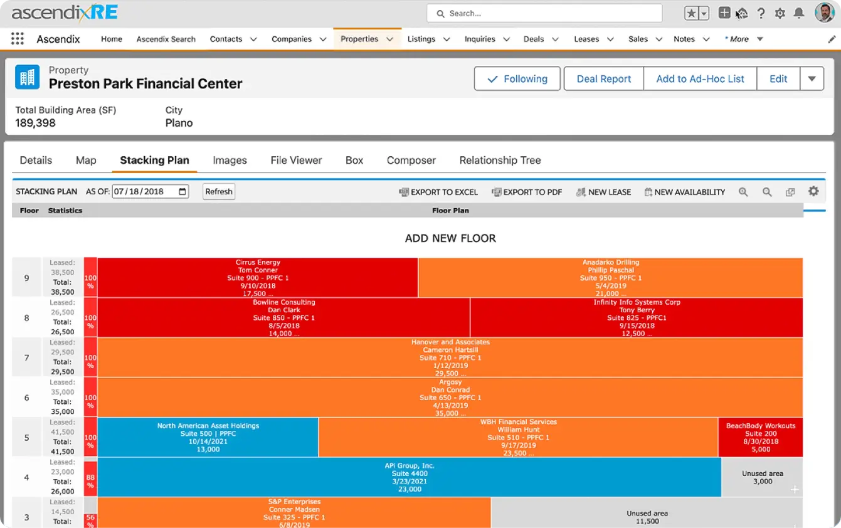This screenshot has width=841, height=528.
Task: Expand the Inquiries tab dropdown
Action: pos(506,39)
